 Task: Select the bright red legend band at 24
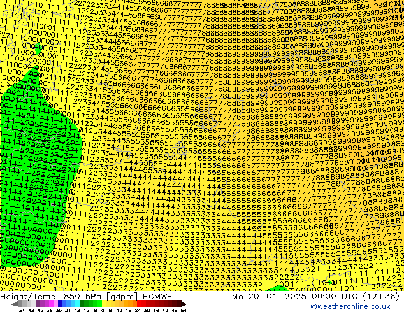139,303
